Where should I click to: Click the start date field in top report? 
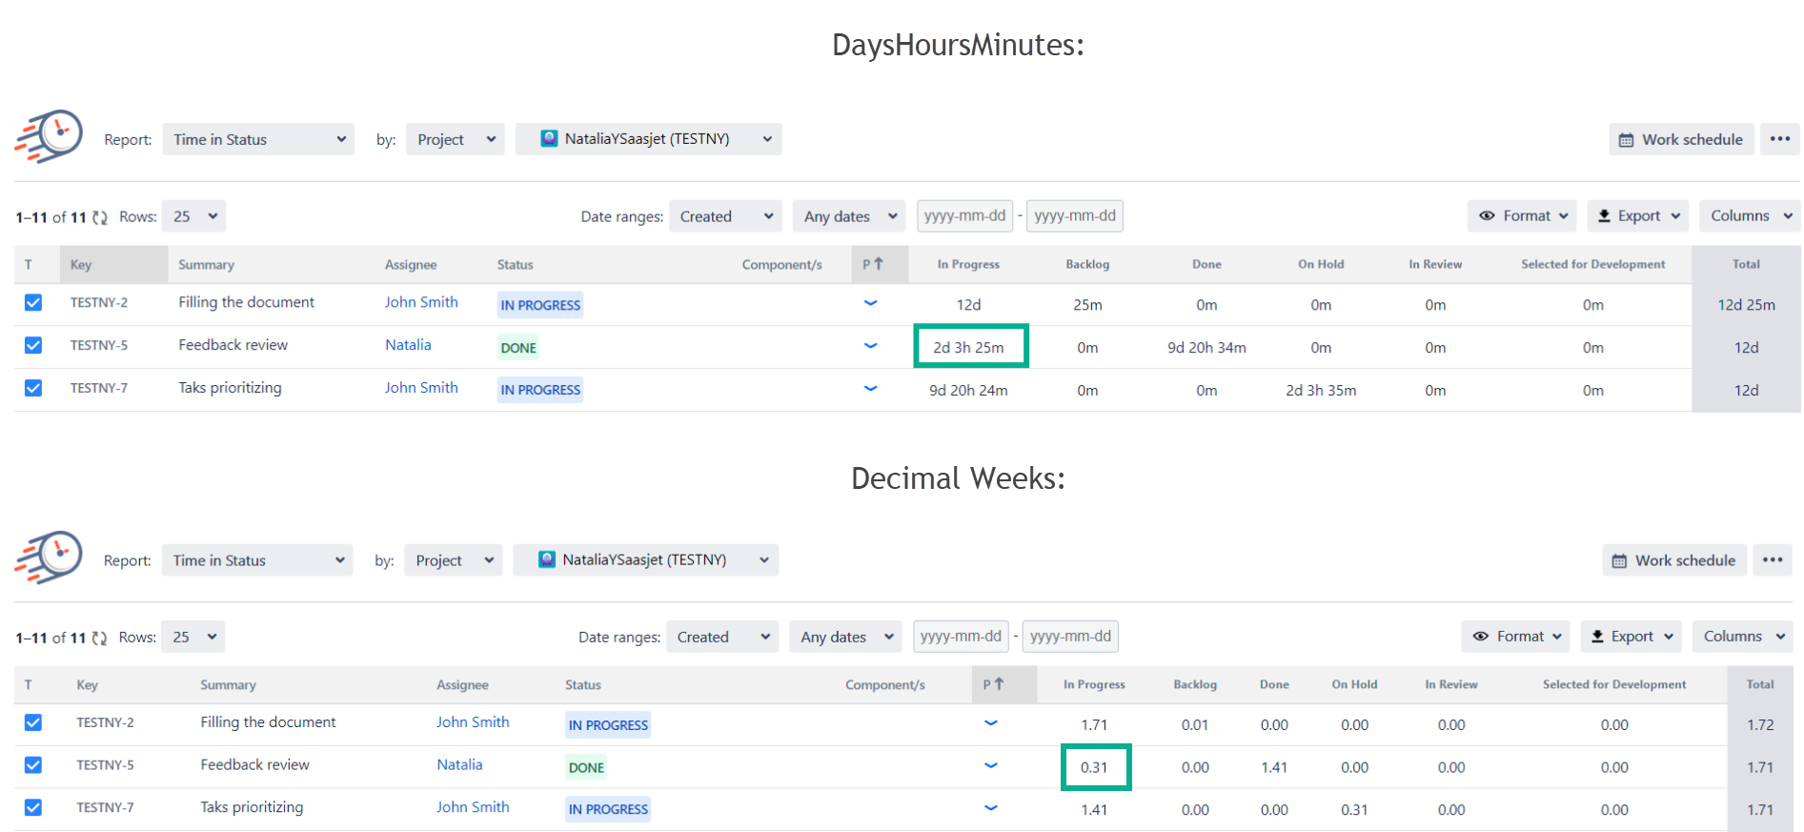click(964, 216)
